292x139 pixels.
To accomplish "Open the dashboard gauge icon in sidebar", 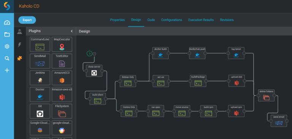I will [x=7, y=23].
